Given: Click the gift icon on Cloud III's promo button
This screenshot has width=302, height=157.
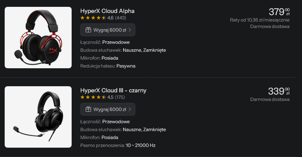Looking at the screenshot, I should (x=88, y=109).
